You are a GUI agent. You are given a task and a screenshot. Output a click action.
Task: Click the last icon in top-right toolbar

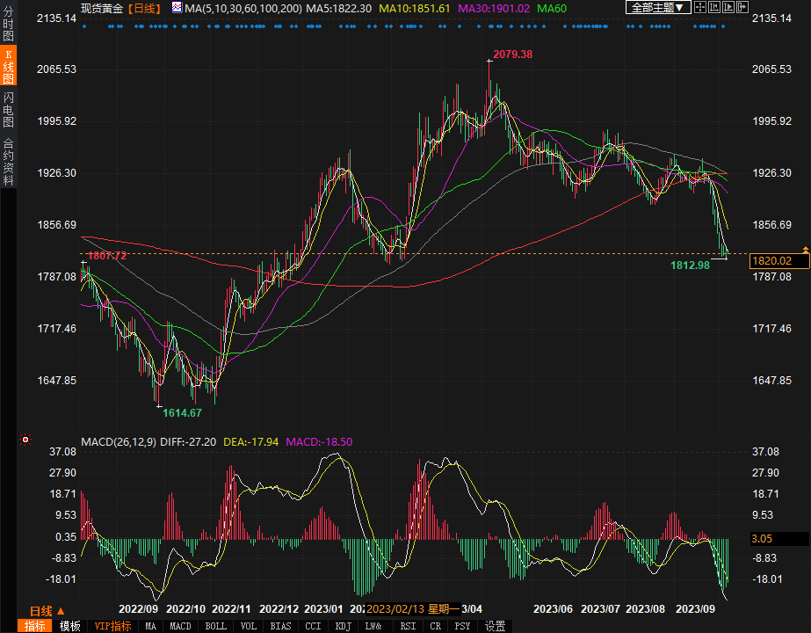[742, 8]
